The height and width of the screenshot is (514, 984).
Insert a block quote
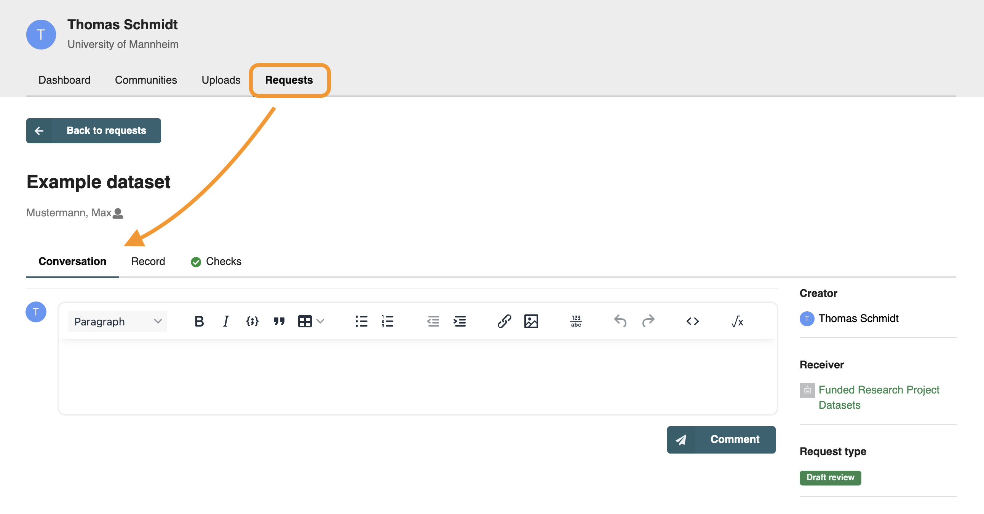point(279,322)
